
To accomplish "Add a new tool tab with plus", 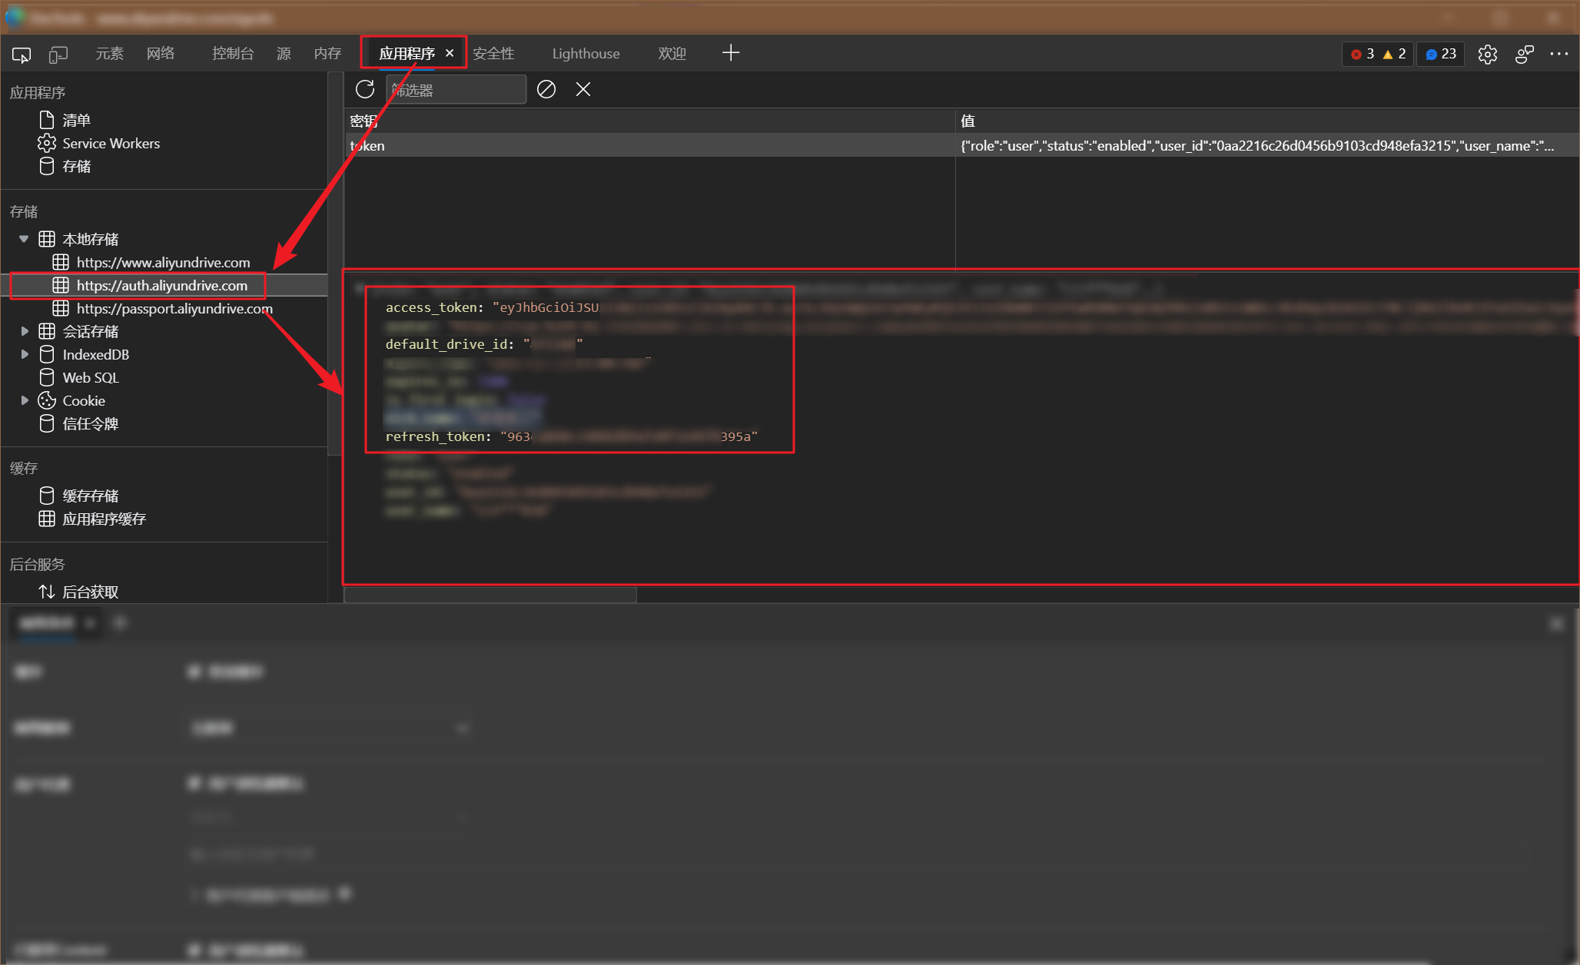I will [x=731, y=52].
